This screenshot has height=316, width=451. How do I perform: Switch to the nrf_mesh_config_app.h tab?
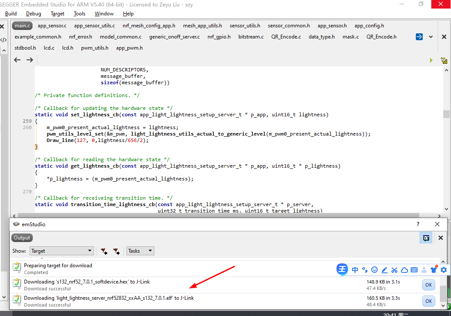click(149, 26)
